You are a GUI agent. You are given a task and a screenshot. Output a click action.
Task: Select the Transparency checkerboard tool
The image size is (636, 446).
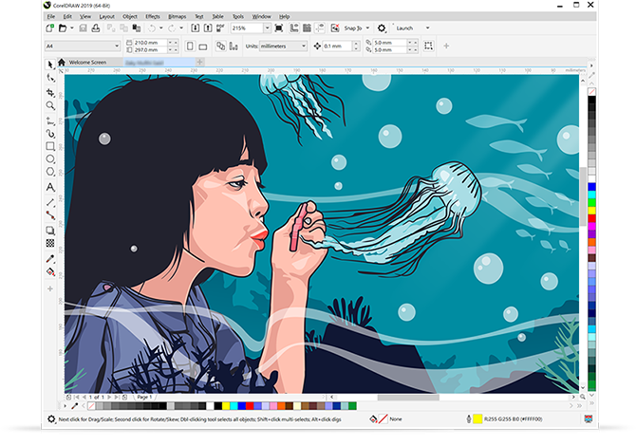(x=50, y=243)
